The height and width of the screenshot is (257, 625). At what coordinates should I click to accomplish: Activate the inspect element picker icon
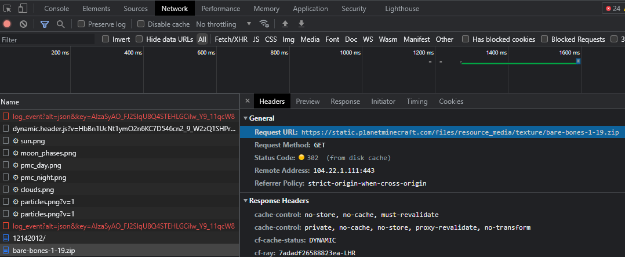pos(7,8)
